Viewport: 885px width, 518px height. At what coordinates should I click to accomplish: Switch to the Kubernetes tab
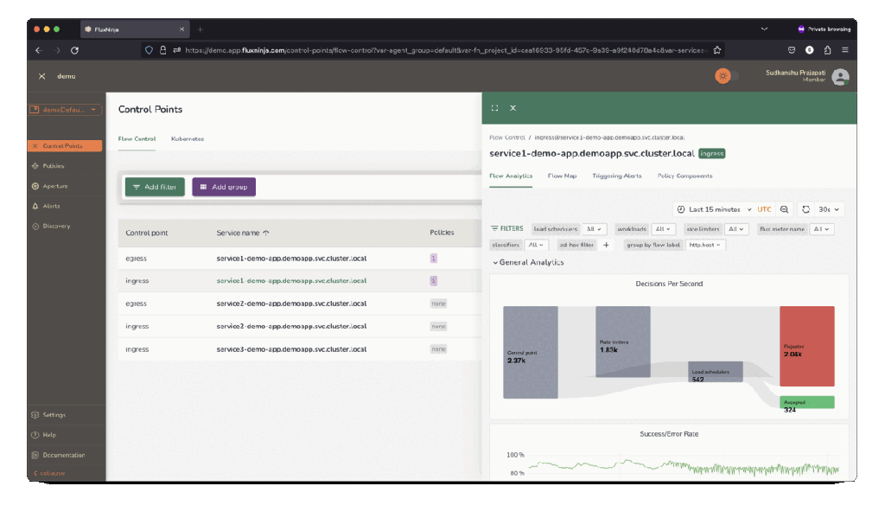[x=188, y=138]
